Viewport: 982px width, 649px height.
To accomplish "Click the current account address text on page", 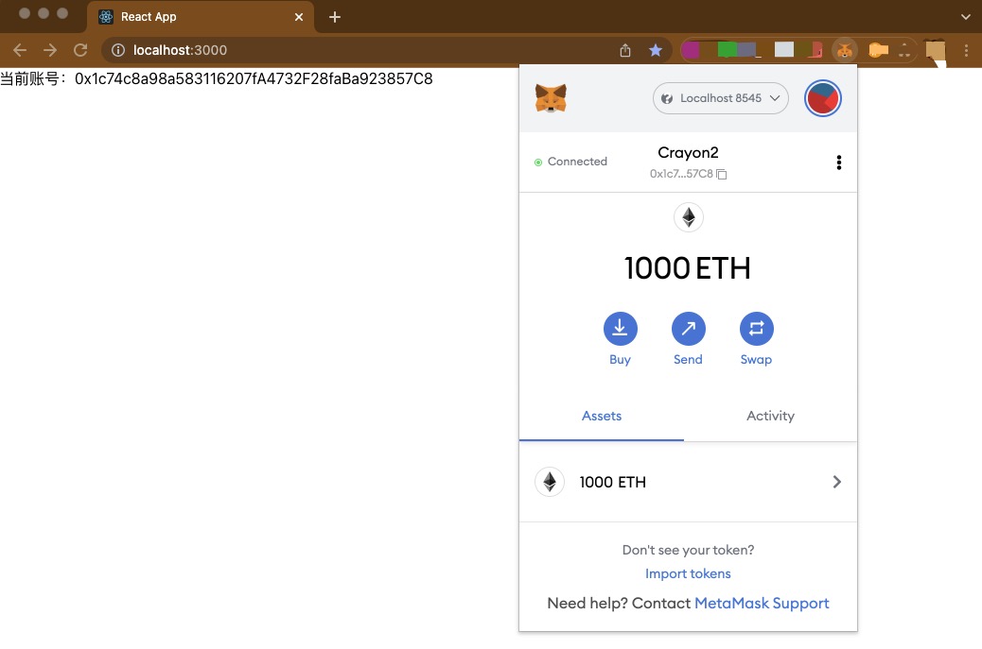I will tap(254, 78).
